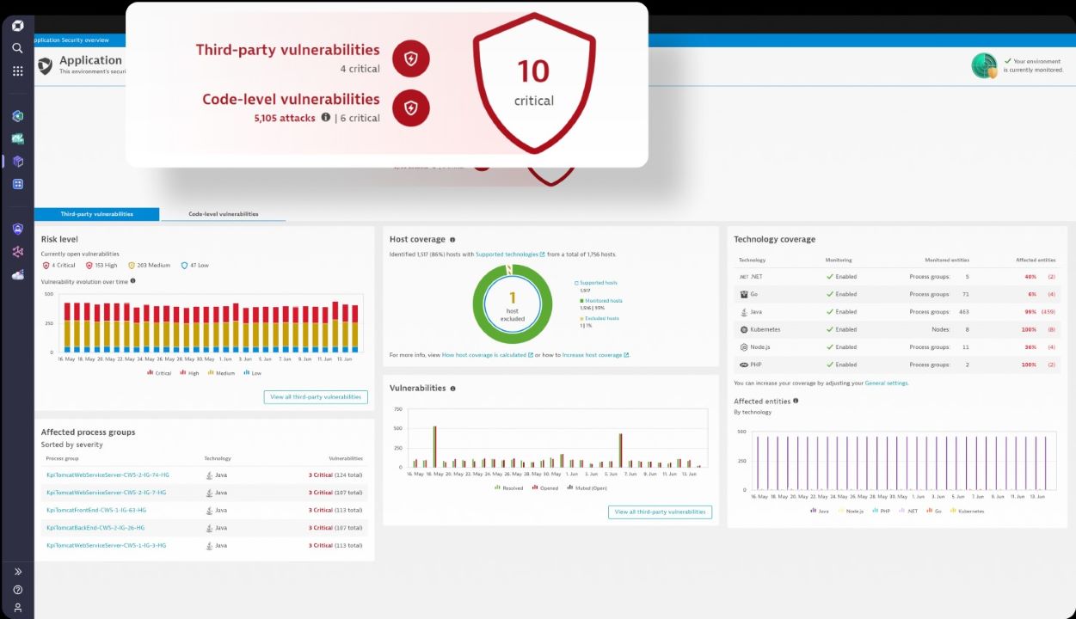Open the app launcher grid icon
This screenshot has width=1076, height=619.
[x=17, y=70]
